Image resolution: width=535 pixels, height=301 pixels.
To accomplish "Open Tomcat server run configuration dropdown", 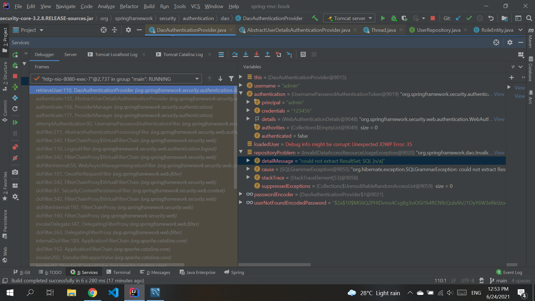I will [x=349, y=18].
